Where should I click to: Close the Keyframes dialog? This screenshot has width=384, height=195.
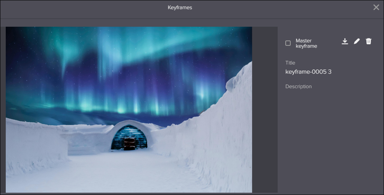[x=376, y=7]
